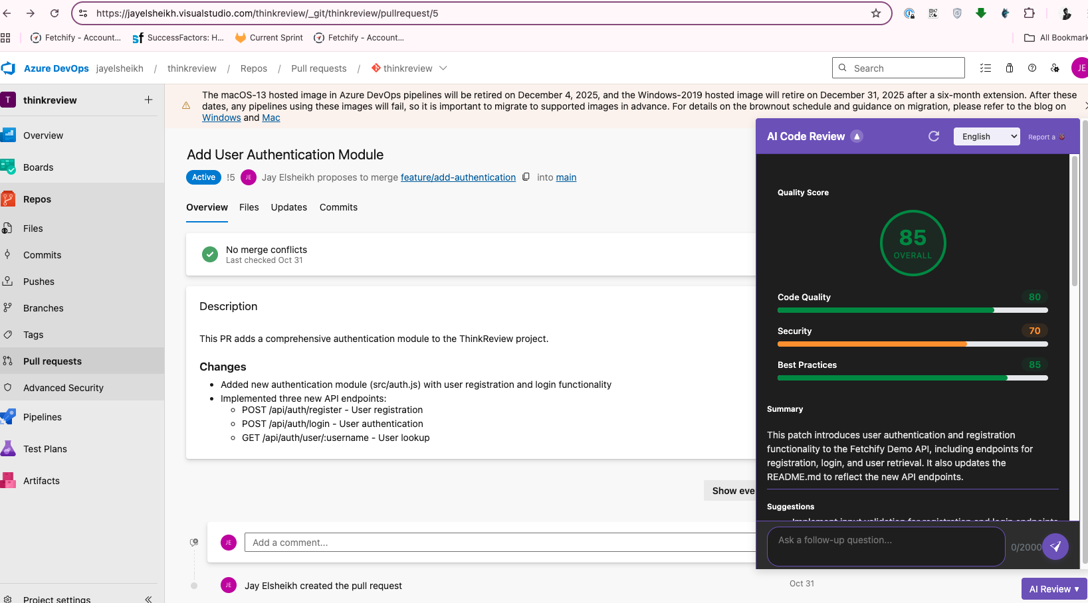
Task: Click the help question mark icon
Action: coord(1032,68)
